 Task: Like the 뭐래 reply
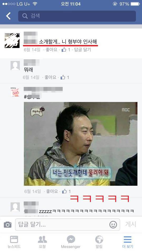click(50, 77)
